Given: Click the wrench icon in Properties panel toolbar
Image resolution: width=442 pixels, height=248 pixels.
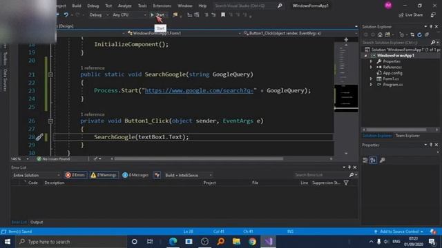Looking at the screenshot, I should coord(382,161).
